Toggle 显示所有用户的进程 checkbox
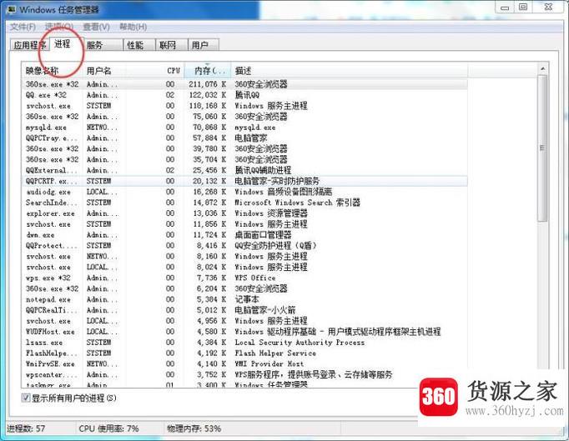Image resolution: width=569 pixels, height=441 pixels. click(25, 398)
